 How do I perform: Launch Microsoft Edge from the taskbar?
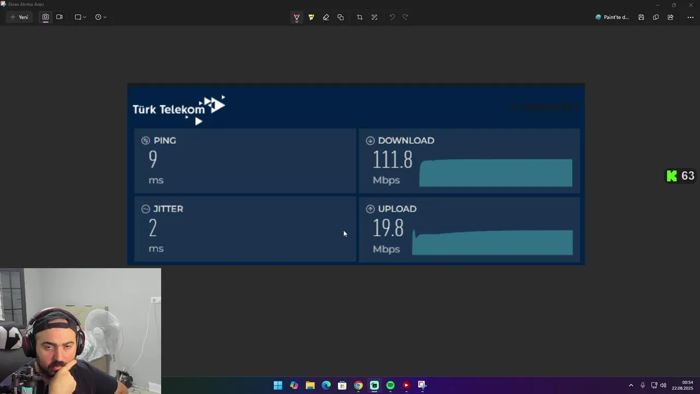coord(326,385)
